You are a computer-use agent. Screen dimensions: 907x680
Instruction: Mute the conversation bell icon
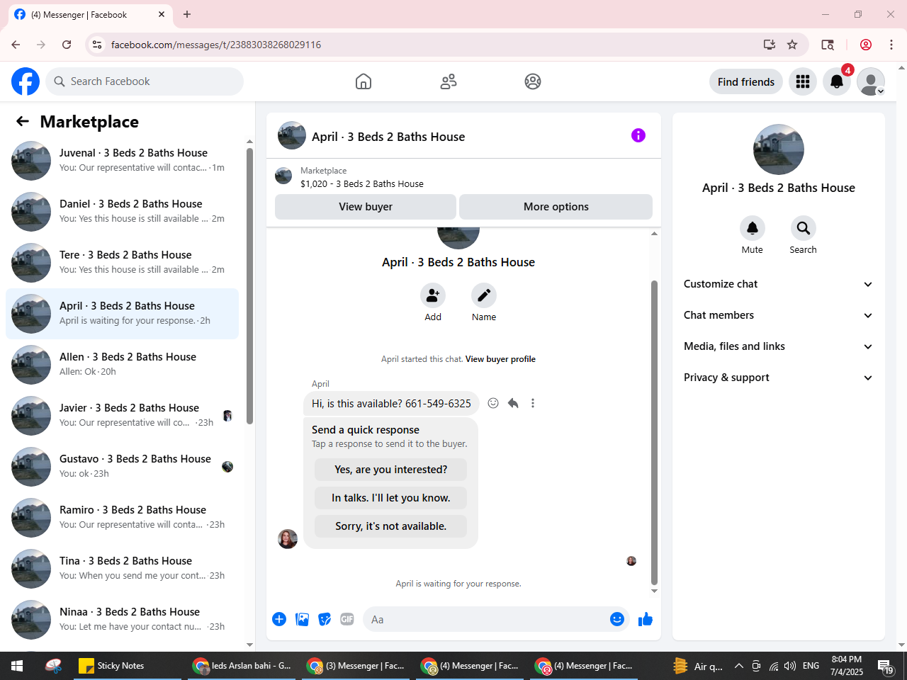[753, 228]
